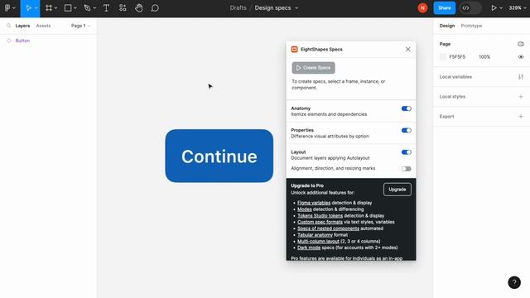Click the Create Specs button

313,68
